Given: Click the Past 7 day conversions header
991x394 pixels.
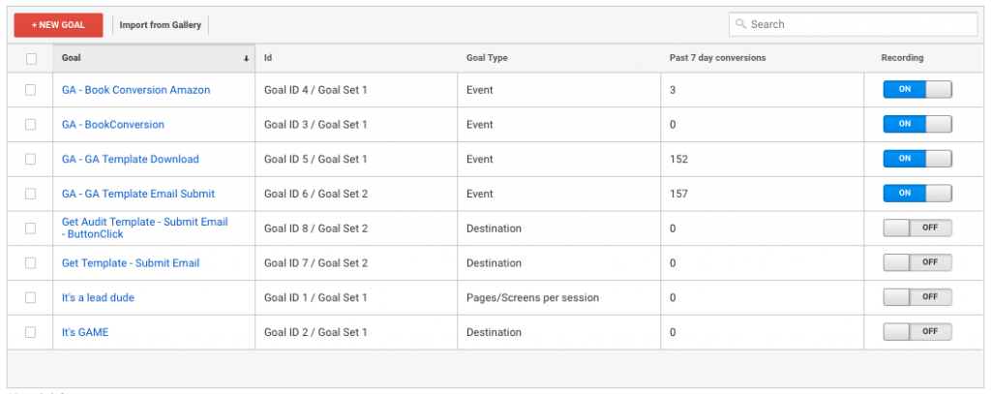Looking at the screenshot, I should 717,58.
